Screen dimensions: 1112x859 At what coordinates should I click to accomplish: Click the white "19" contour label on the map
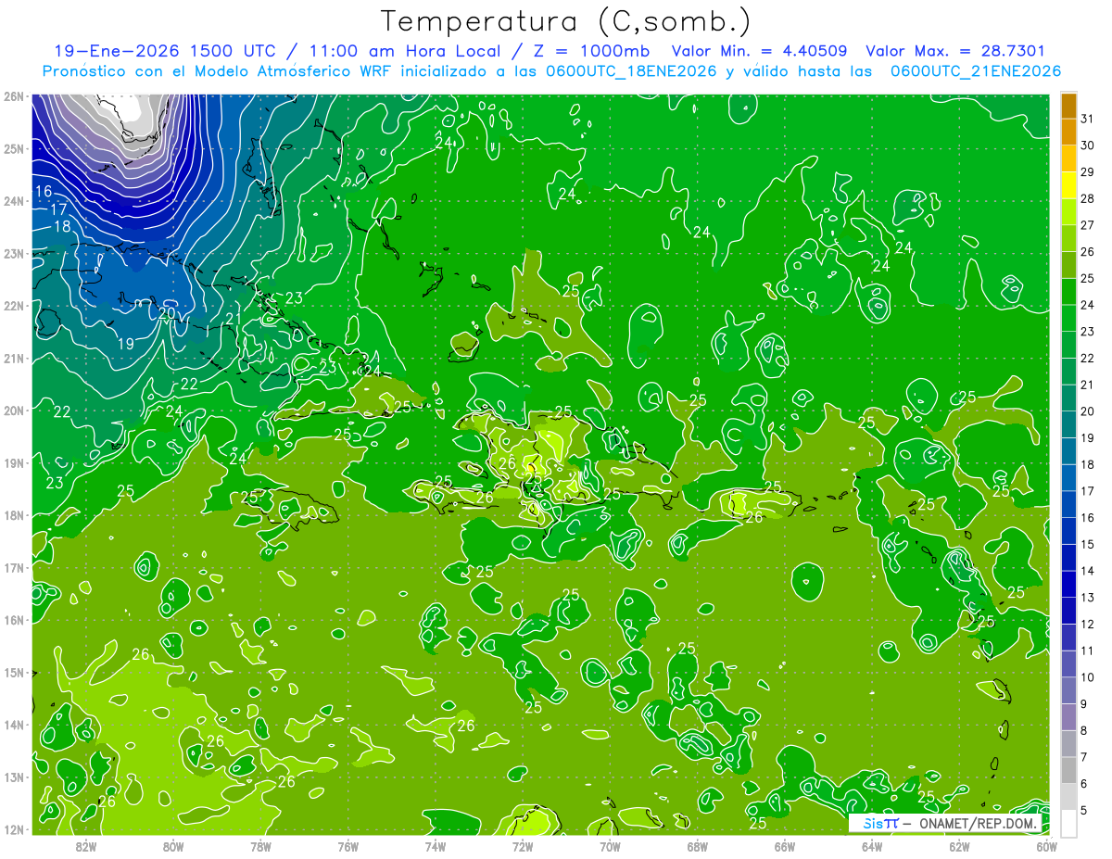point(126,344)
